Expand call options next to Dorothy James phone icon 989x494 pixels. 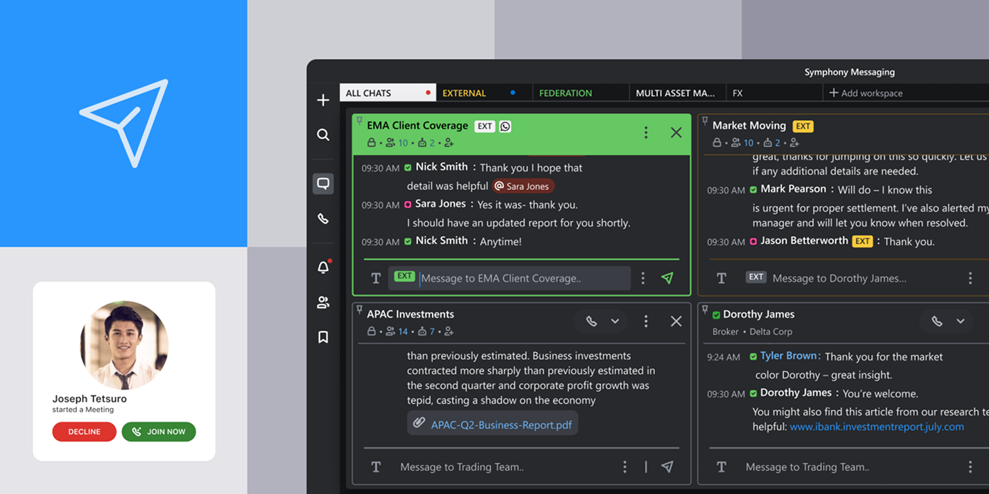[961, 321]
